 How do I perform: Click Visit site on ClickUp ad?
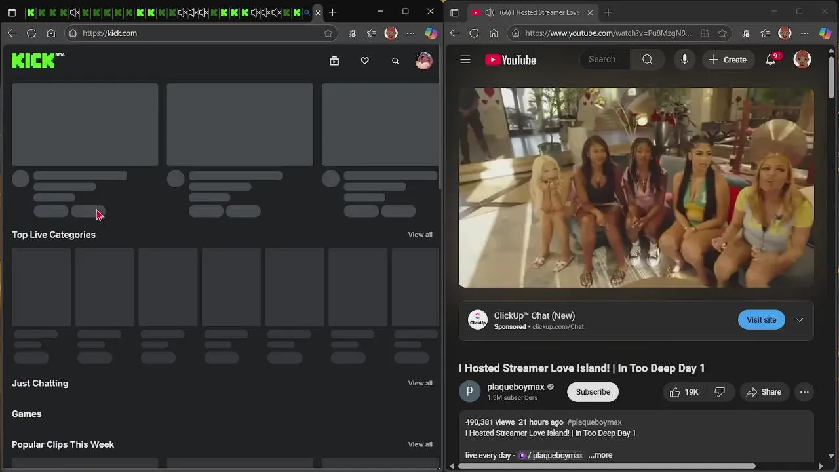click(761, 320)
